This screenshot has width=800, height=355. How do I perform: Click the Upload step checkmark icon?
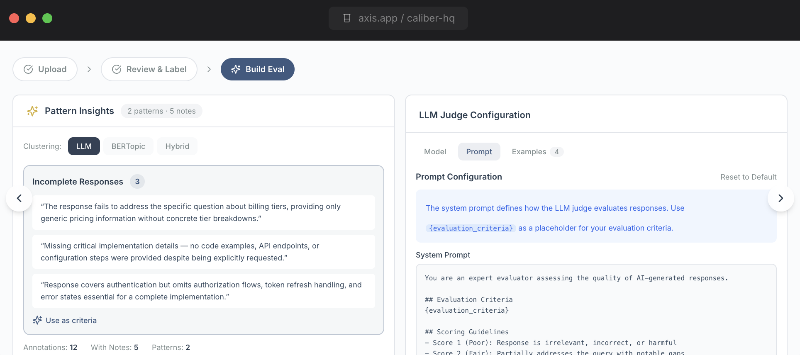point(28,69)
